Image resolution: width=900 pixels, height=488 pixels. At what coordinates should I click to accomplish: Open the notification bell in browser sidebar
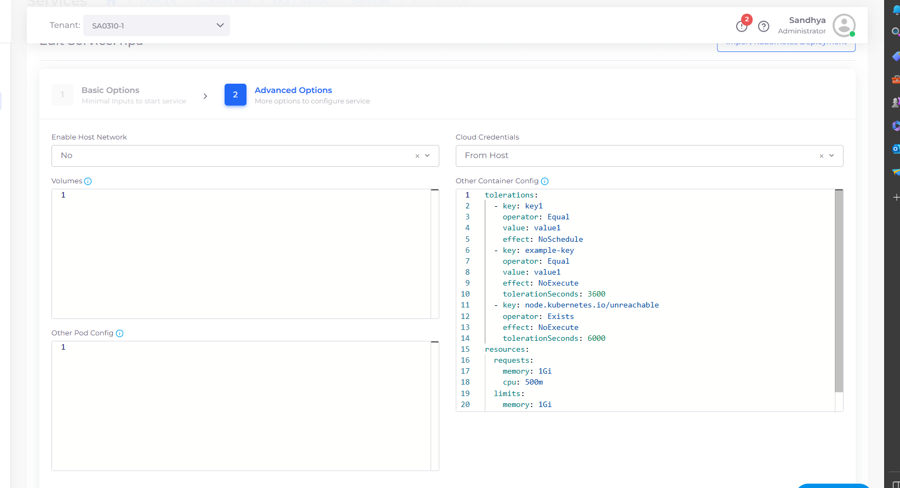click(x=896, y=9)
